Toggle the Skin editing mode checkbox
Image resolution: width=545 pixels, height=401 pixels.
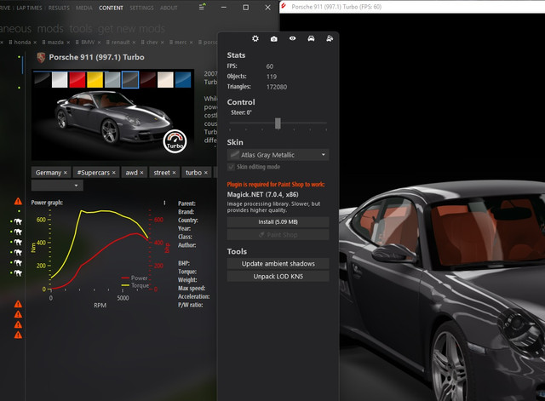click(x=231, y=167)
